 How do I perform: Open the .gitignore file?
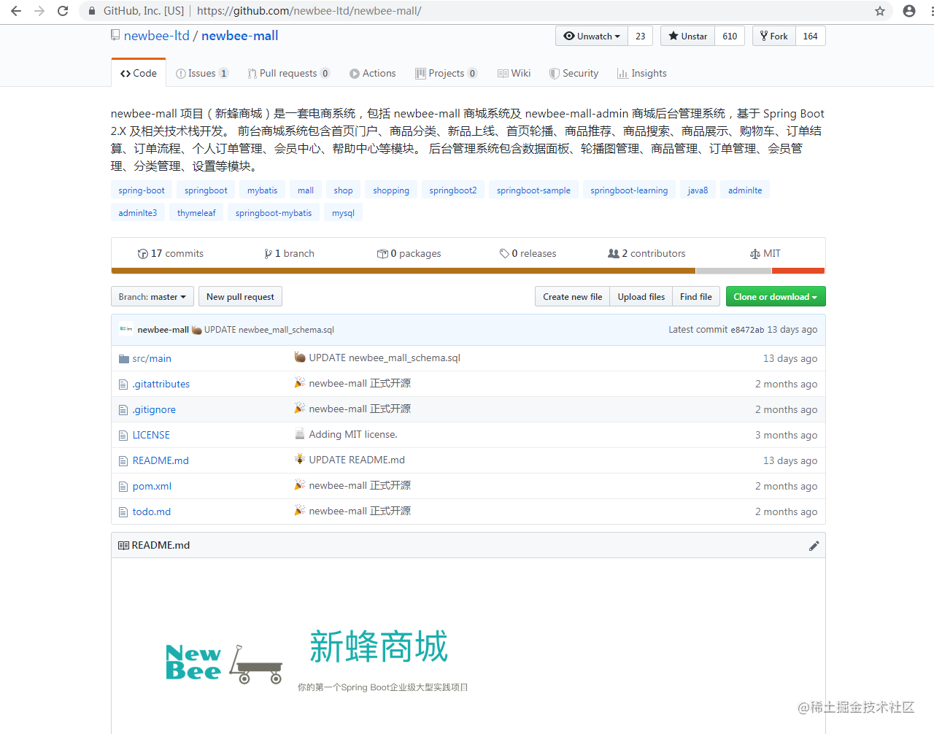(154, 410)
